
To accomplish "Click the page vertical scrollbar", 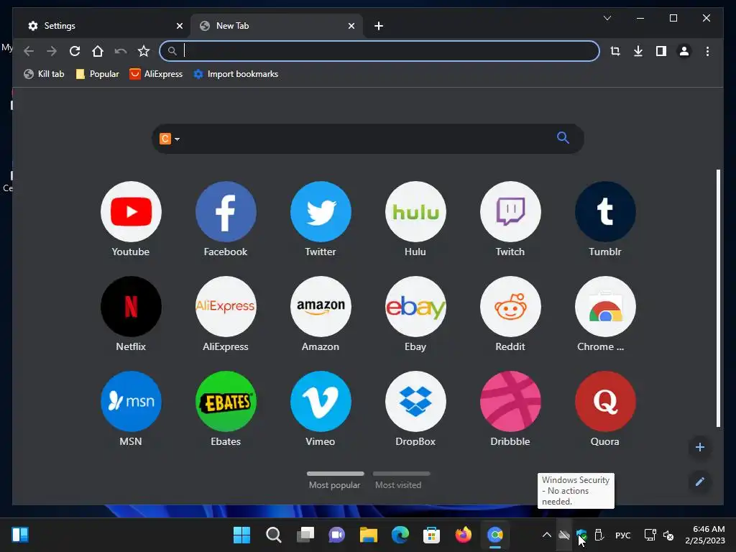I will coord(718,298).
